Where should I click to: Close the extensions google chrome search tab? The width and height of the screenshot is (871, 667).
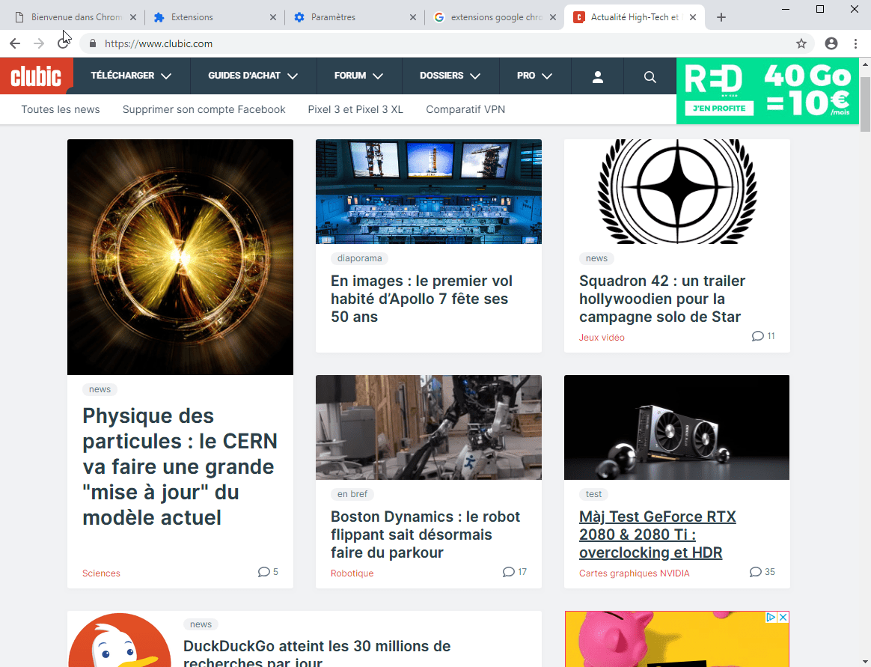click(553, 17)
